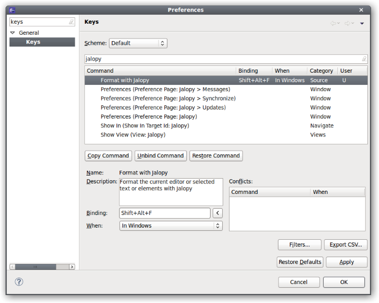Click the Navigate category cell
Viewport: 379px width, 303px height.
322,126
